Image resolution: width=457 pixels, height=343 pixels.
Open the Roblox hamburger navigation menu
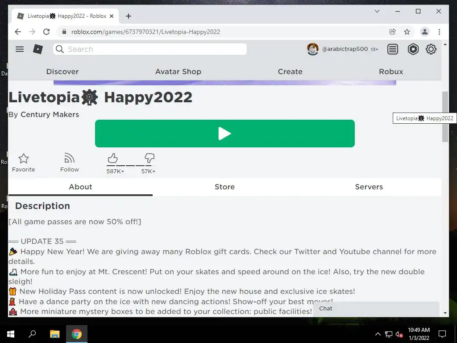click(20, 49)
